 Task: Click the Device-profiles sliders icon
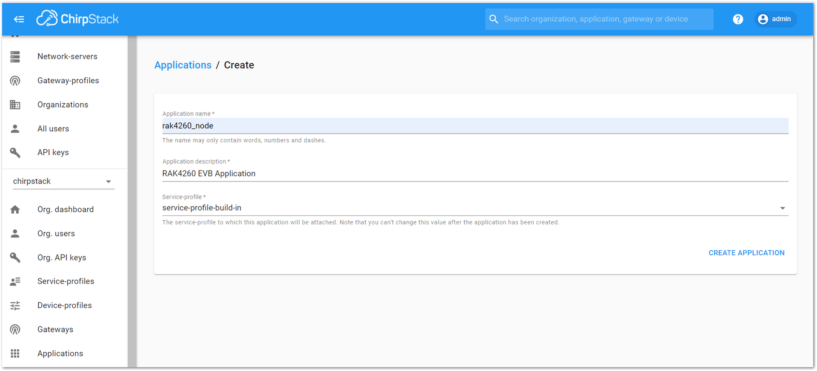point(15,305)
